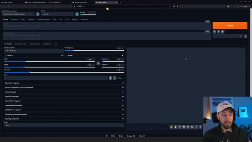This screenshot has height=142, width=252.
Task: Refresh the Stable Diffusion checkpoint list
Action: point(38,14)
